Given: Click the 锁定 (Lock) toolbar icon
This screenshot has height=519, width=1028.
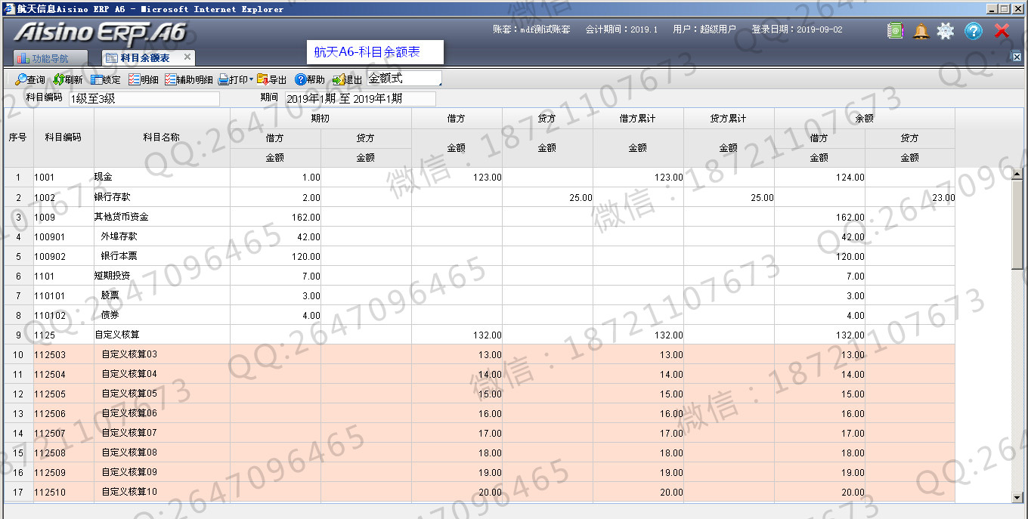Looking at the screenshot, I should (105, 79).
